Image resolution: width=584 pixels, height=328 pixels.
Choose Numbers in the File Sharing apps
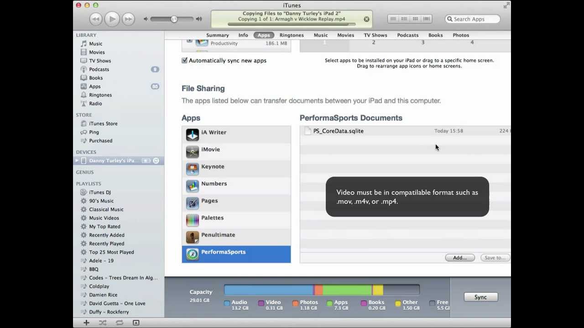(x=236, y=186)
